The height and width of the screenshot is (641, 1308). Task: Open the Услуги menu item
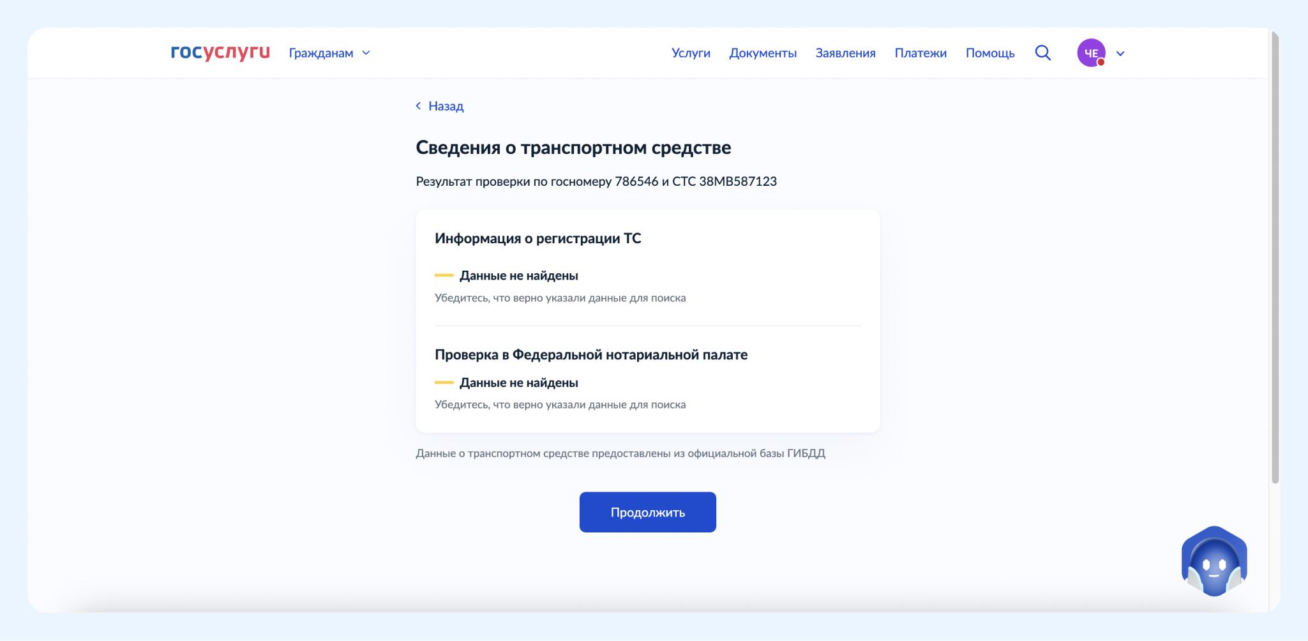point(691,53)
